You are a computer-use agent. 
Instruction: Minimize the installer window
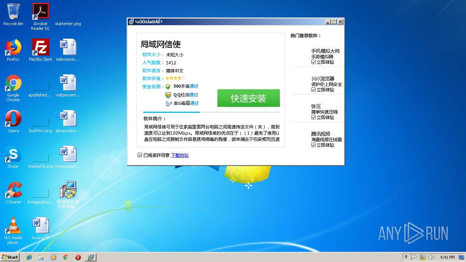tap(328, 22)
